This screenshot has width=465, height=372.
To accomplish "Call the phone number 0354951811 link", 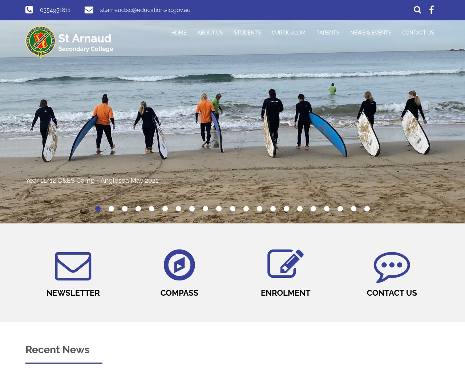I will (55, 10).
